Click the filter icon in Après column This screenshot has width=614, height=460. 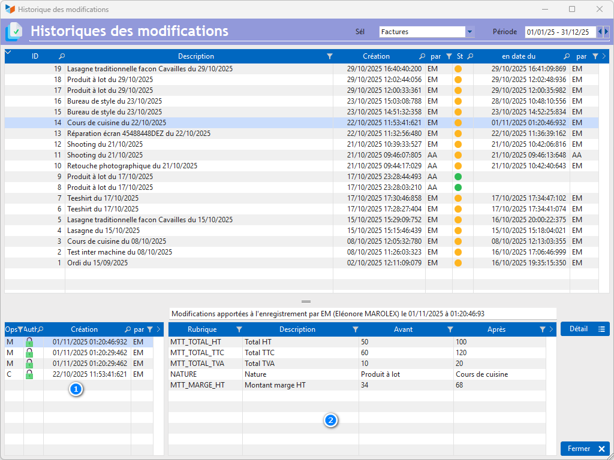pos(542,329)
